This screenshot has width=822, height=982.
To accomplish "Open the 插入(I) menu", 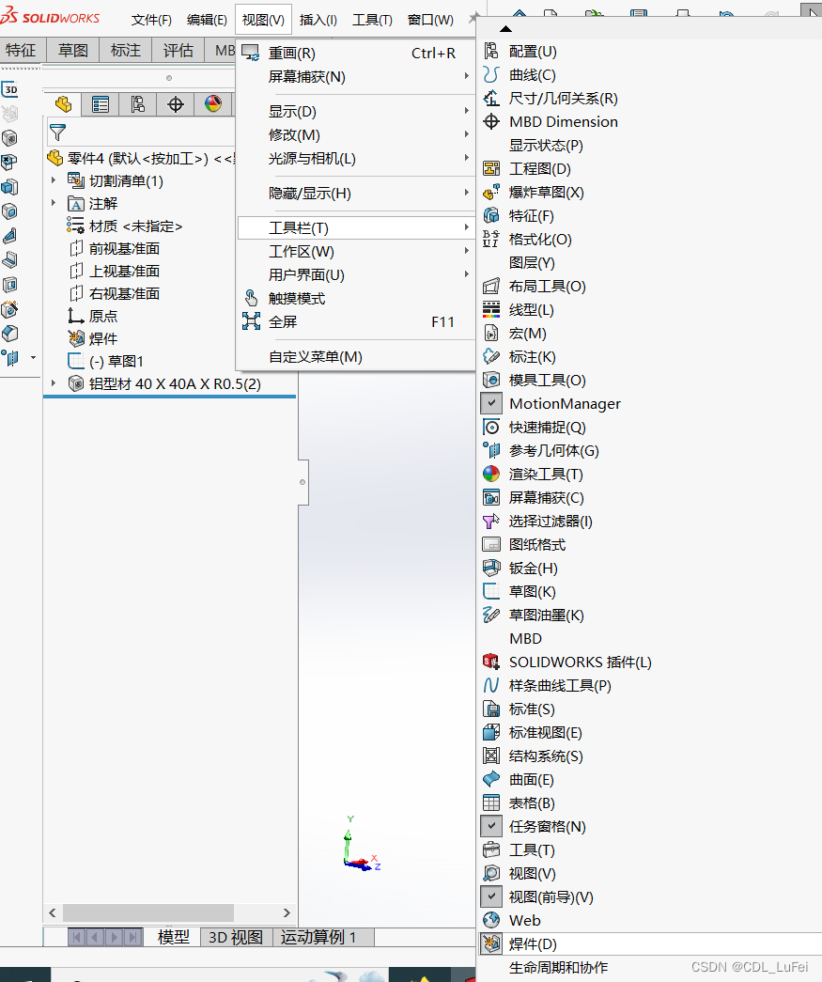I will pos(318,20).
